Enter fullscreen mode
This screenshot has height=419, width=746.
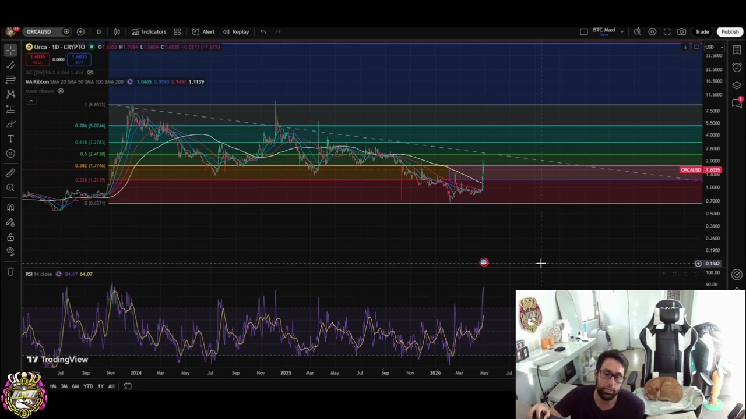pyautogui.click(x=667, y=31)
